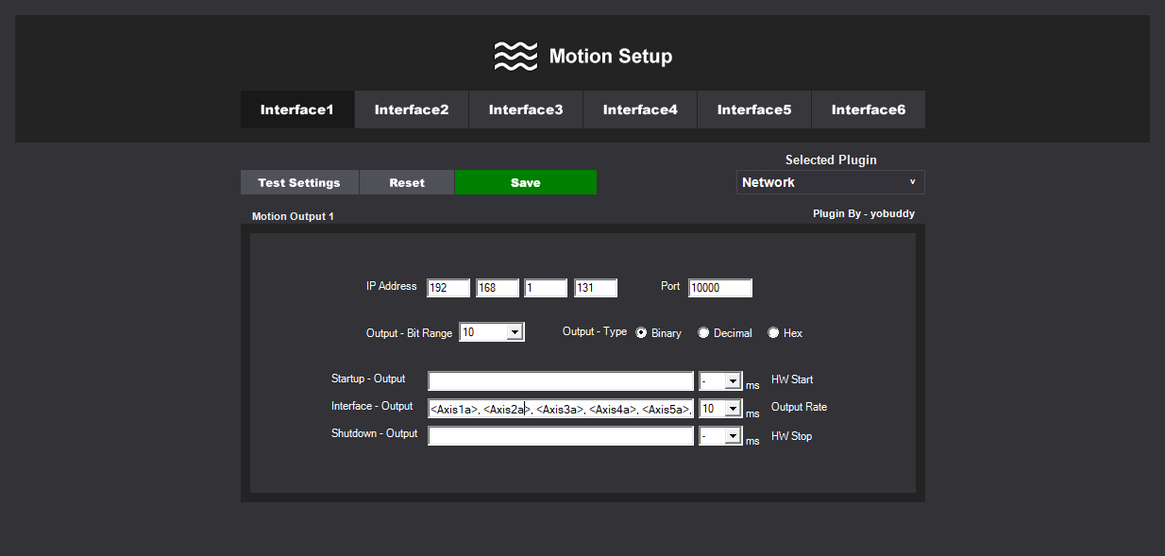Click the Startup Output text field

(x=561, y=381)
